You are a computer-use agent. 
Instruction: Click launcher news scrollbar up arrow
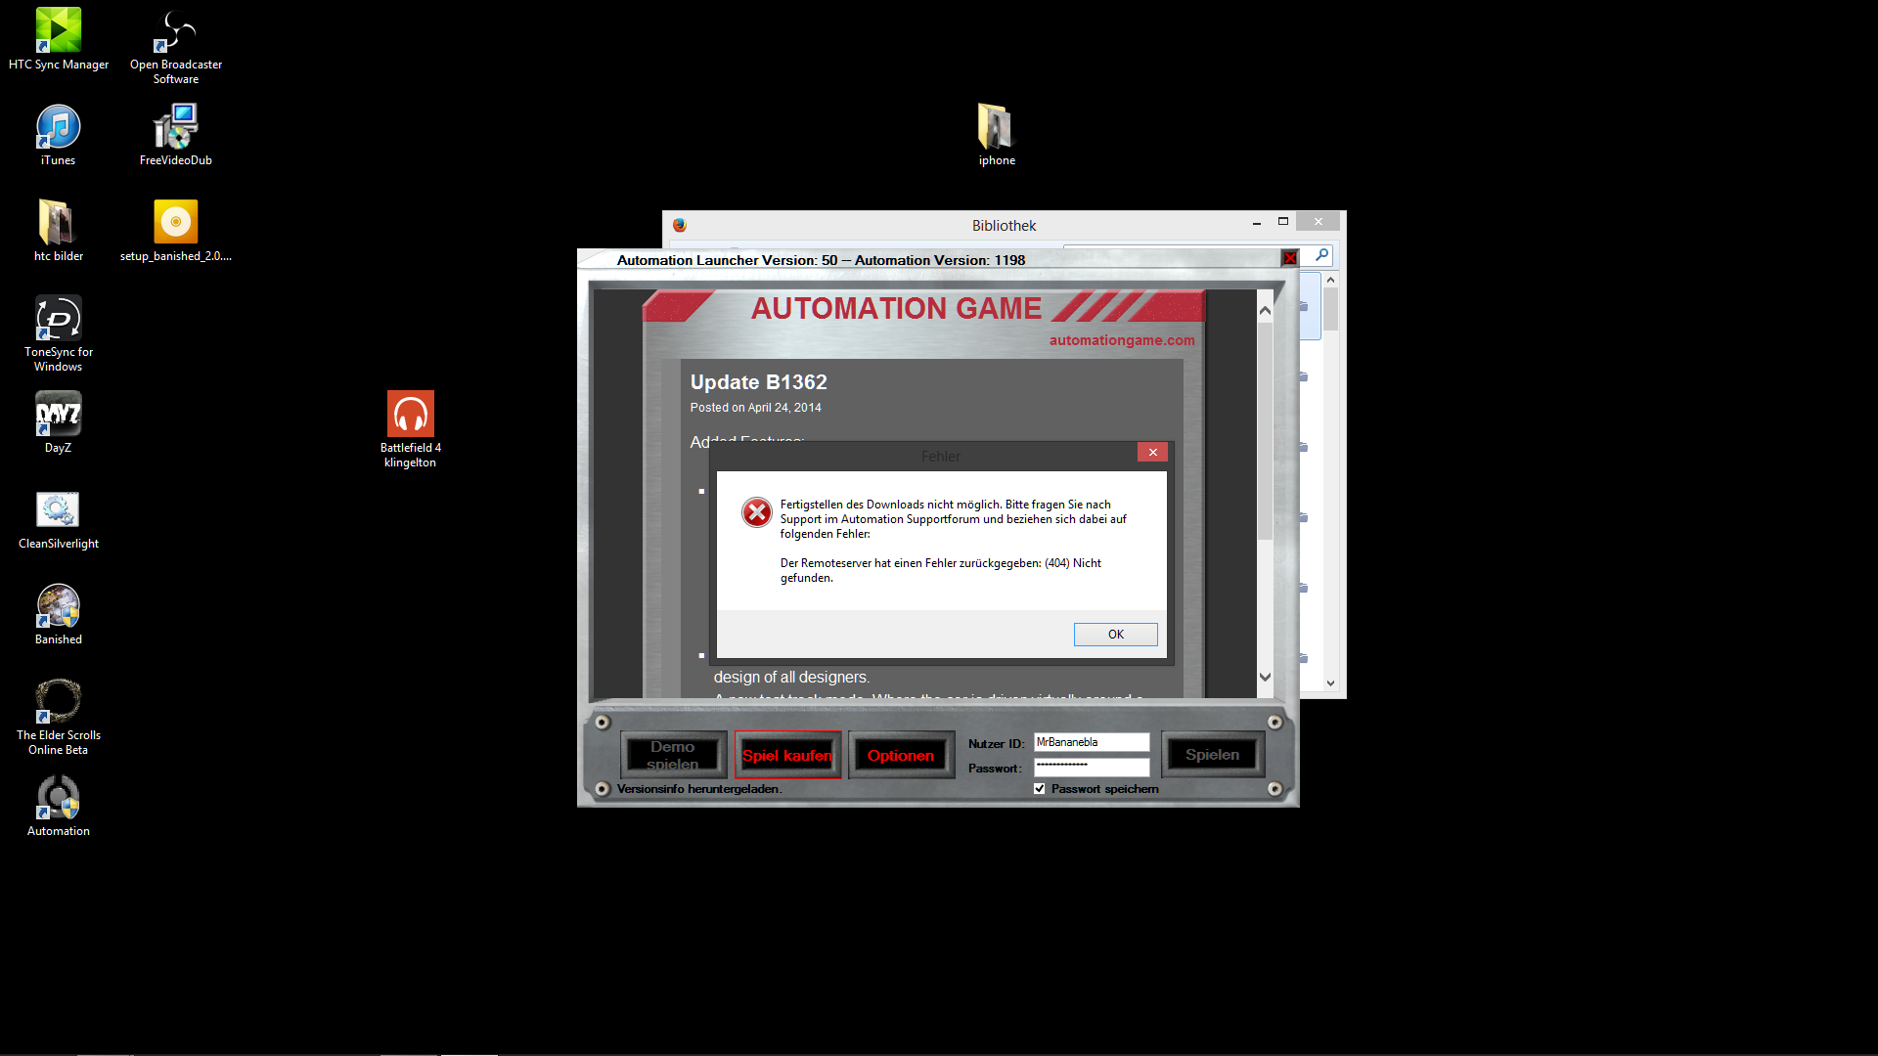pos(1265,310)
